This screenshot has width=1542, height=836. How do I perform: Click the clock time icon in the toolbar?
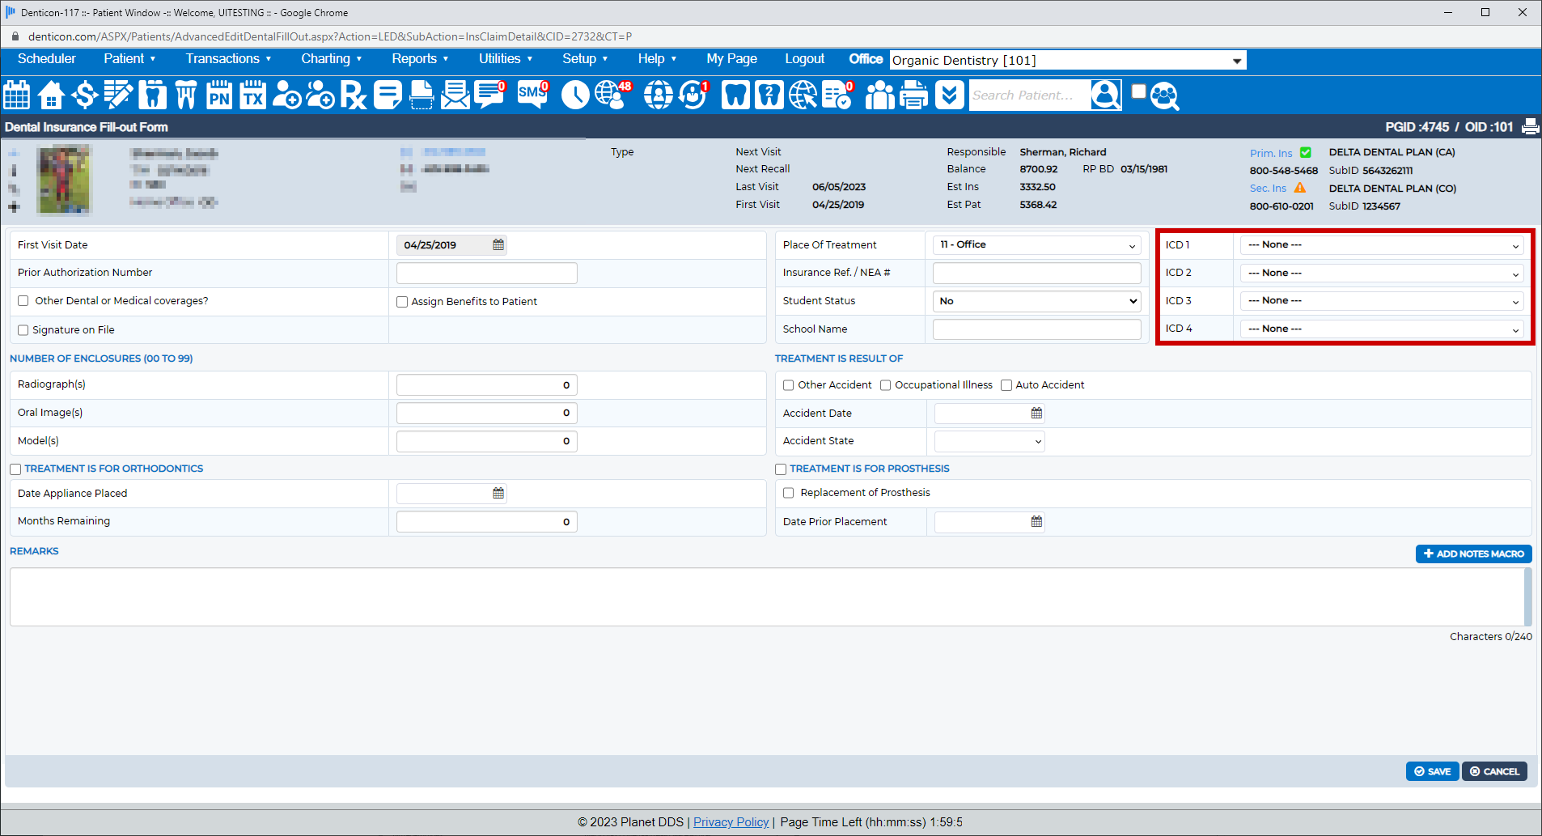575,95
